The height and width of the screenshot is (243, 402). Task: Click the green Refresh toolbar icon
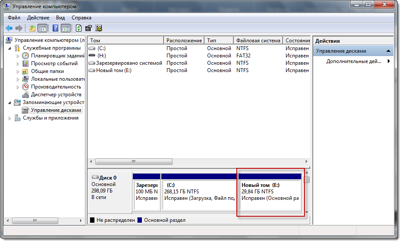[x=79, y=28]
